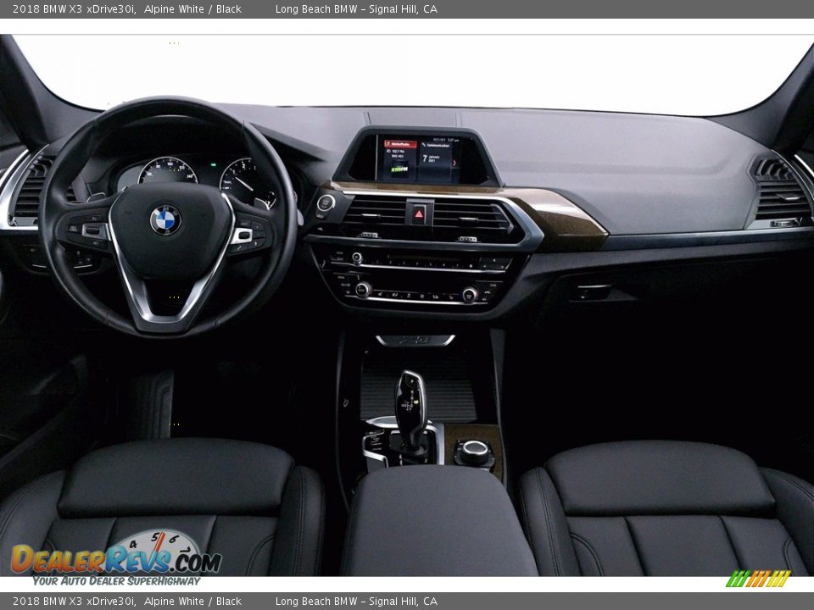Image resolution: width=814 pixels, height=610 pixels.
Task: Select the iDrive rotary controller knob
Action: point(475,452)
